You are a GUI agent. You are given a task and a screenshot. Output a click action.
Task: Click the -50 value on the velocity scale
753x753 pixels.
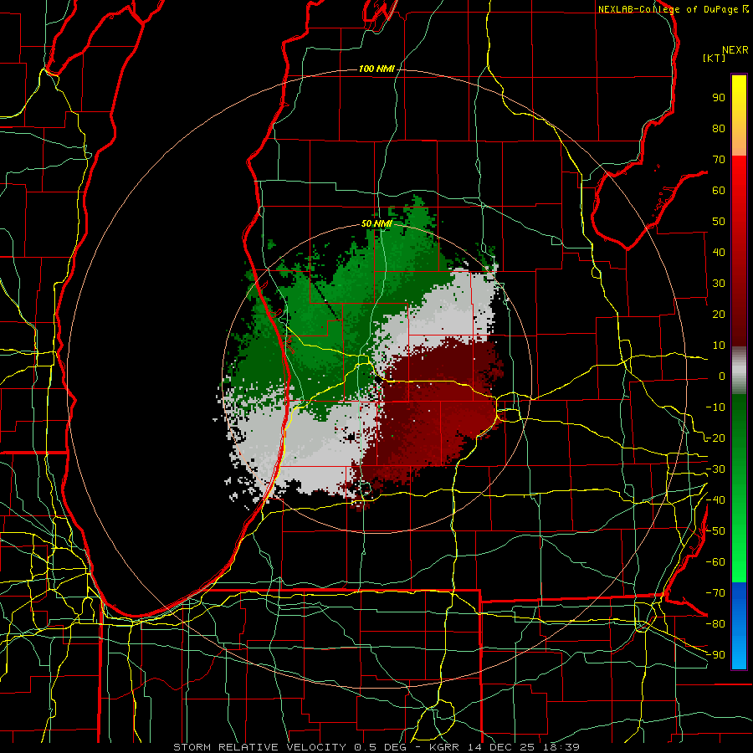[715, 531]
